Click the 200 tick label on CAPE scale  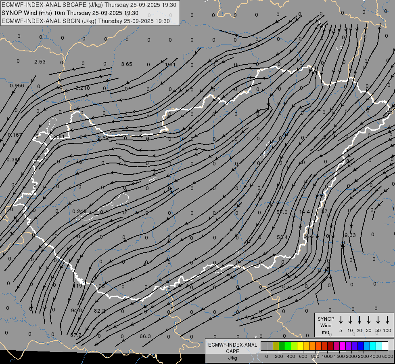tap(279, 356)
